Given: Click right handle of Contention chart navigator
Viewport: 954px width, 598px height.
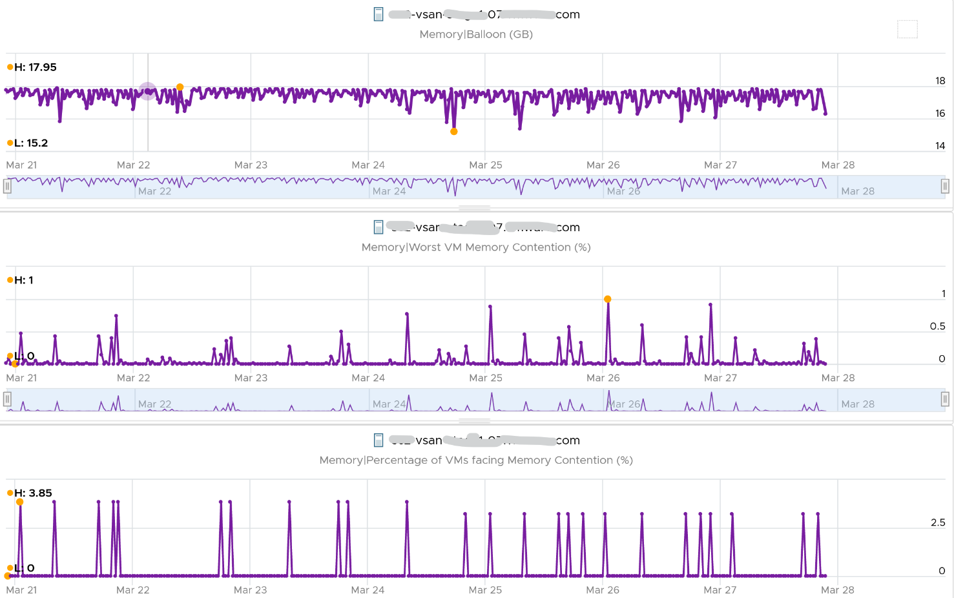Looking at the screenshot, I should coord(945,400).
